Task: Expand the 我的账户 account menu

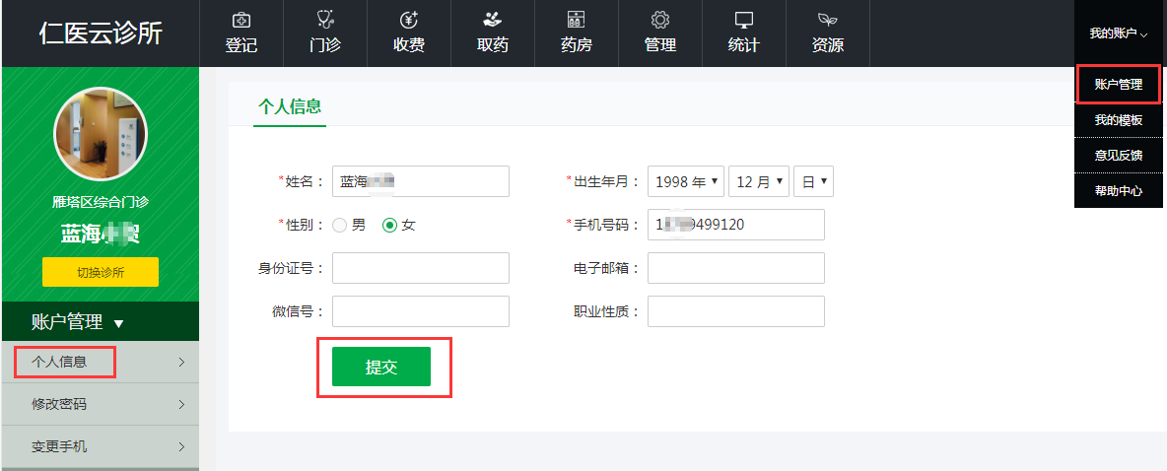Action: pos(1119,34)
